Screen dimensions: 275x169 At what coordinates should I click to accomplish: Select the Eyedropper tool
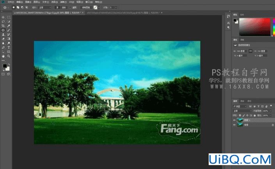tap(9, 26)
